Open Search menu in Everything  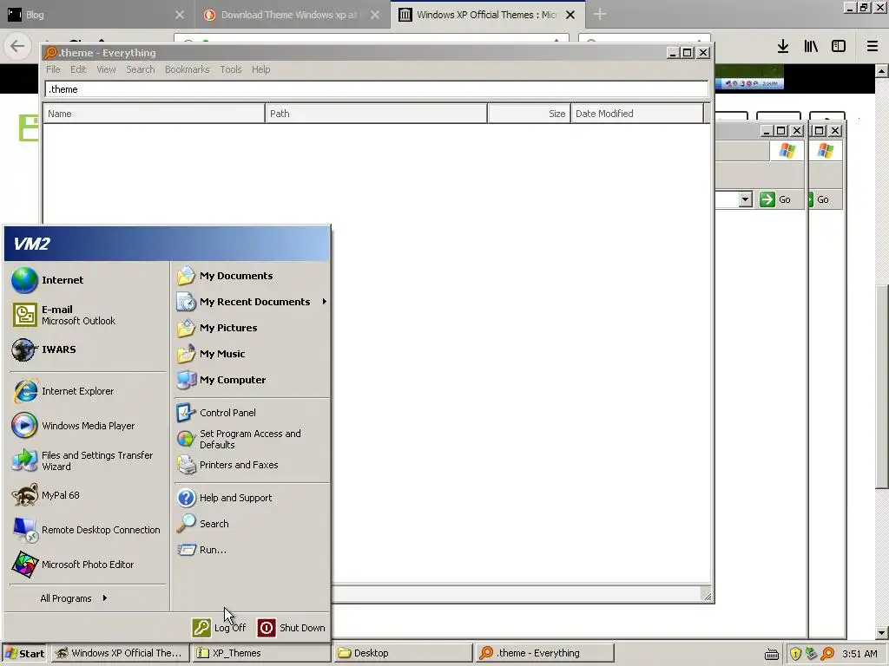(x=140, y=69)
